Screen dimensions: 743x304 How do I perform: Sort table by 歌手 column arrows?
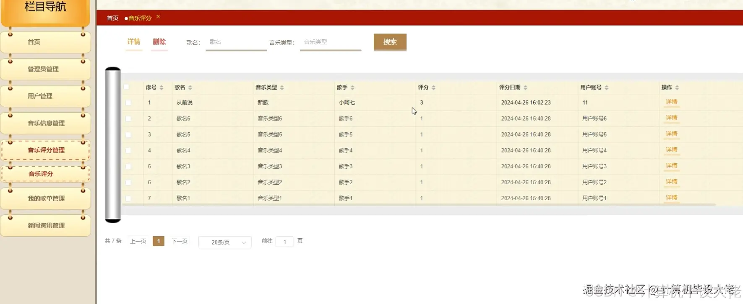pos(352,88)
